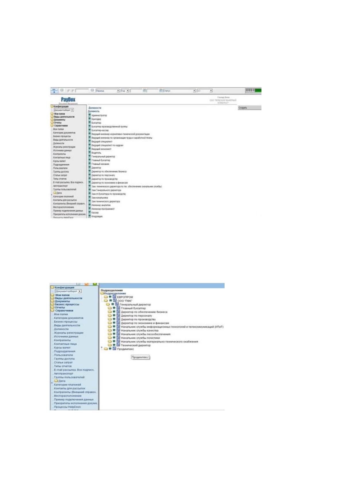The image size is (342, 483).
Task: Open the +/- dropdown in the toolbar
Action: click(205, 91)
